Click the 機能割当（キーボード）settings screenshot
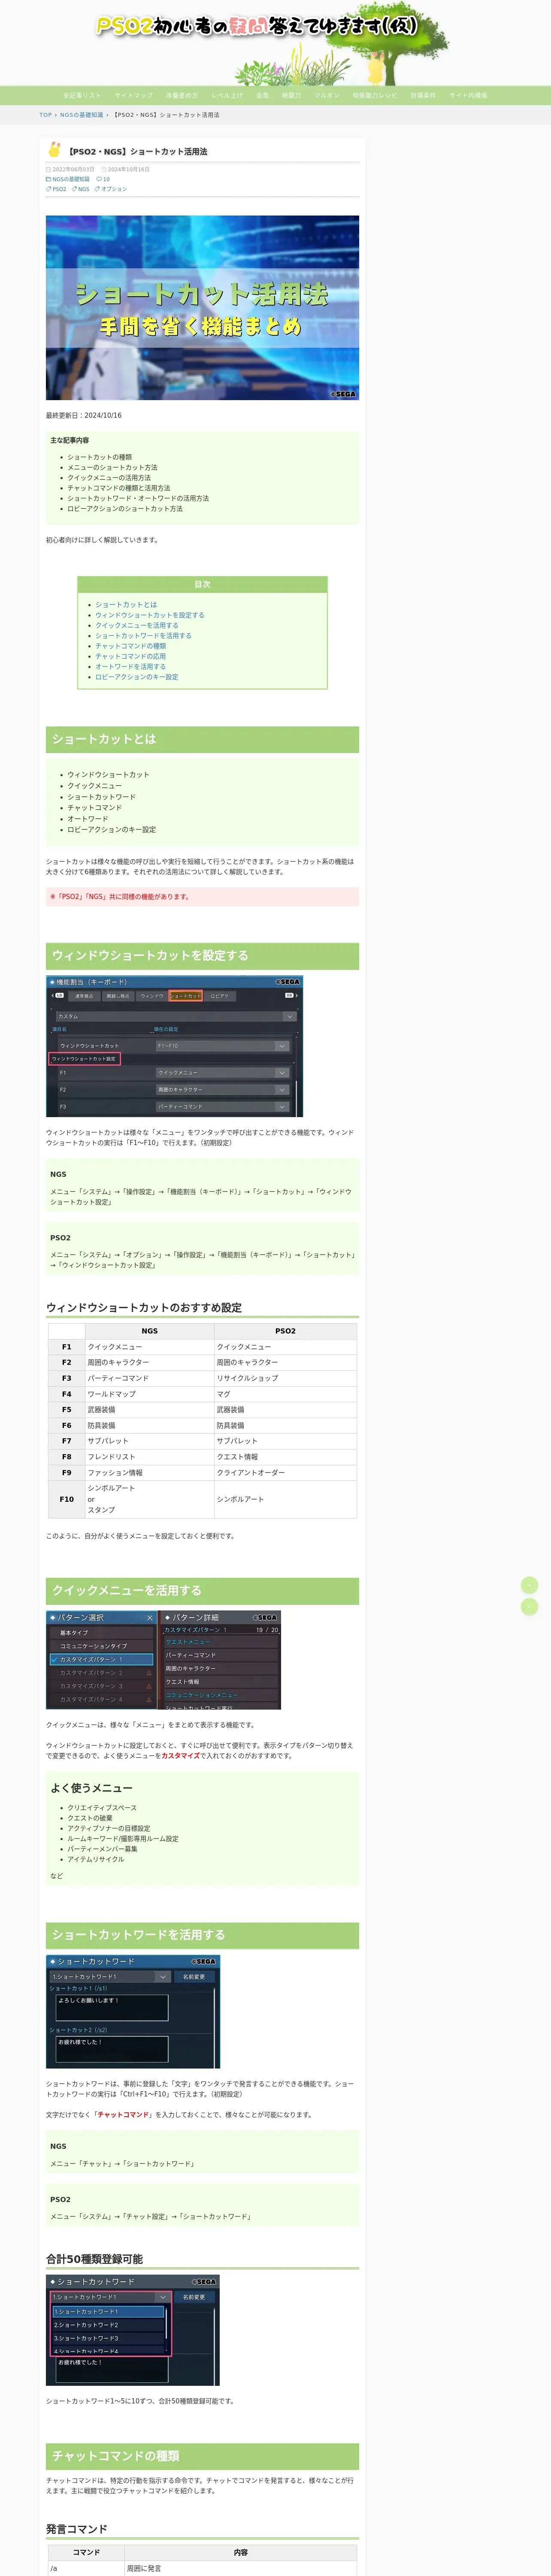 174,1046
